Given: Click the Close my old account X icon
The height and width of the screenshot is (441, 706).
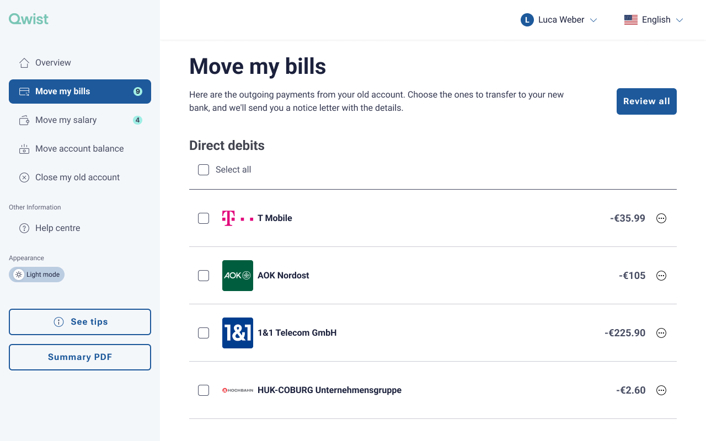Looking at the screenshot, I should 24,178.
